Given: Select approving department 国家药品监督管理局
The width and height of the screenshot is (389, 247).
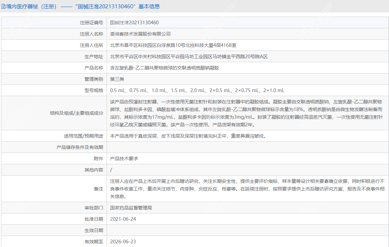Looking at the screenshot, I should 131,208.
